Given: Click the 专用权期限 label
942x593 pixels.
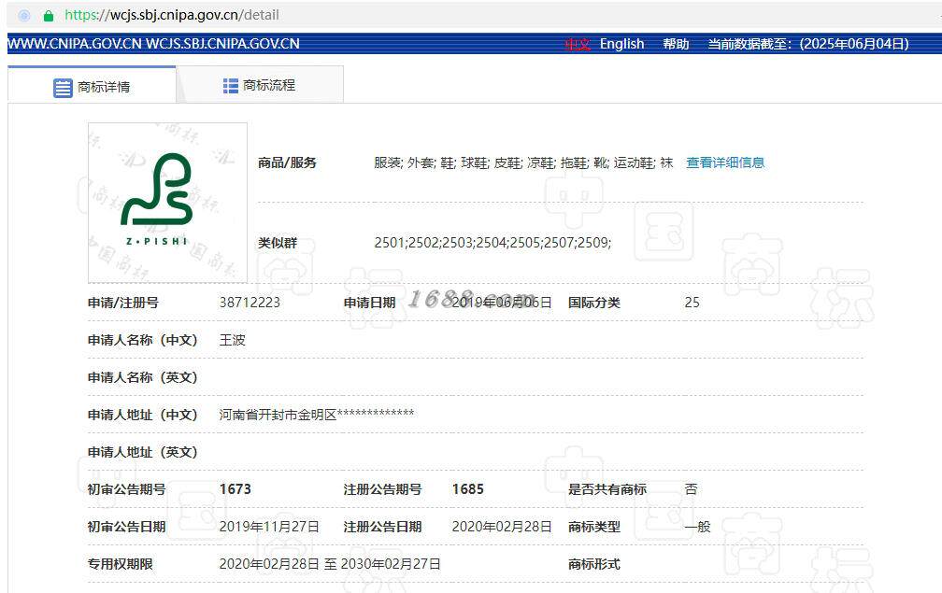Looking at the screenshot, I should (x=121, y=564).
